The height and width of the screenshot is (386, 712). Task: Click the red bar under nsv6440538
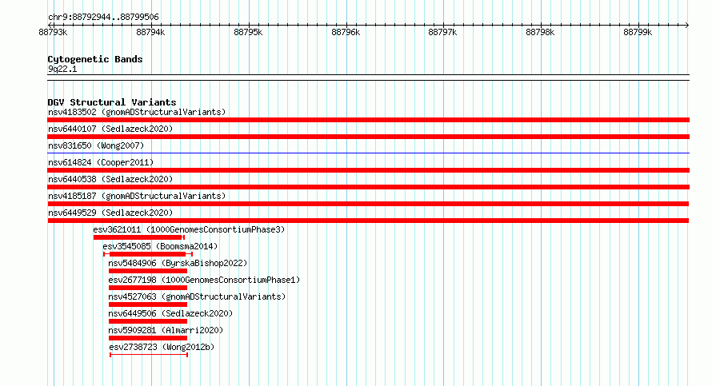click(368, 187)
